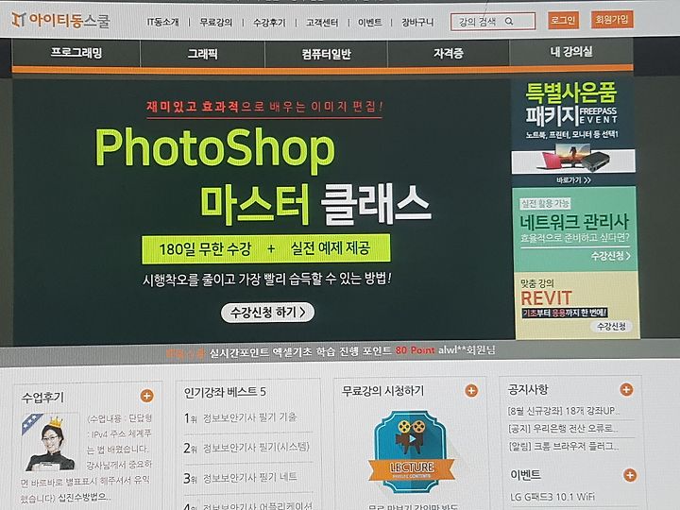680x510 pixels.
Task: Click the 특별사은품 패키지 product image
Action: (x=573, y=159)
